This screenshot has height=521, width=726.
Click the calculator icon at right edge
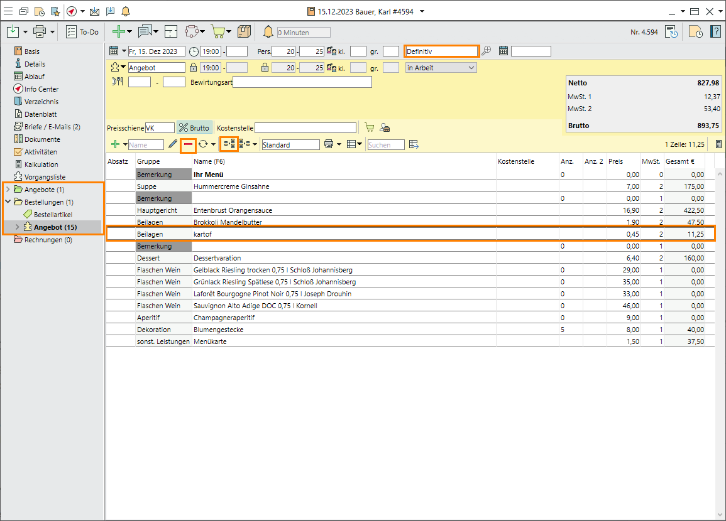point(718,144)
